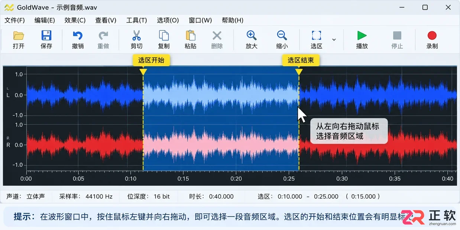This screenshot has width=460, height=230.
Task: Click the 位深度 16 bit status entry
Action: (x=149, y=197)
